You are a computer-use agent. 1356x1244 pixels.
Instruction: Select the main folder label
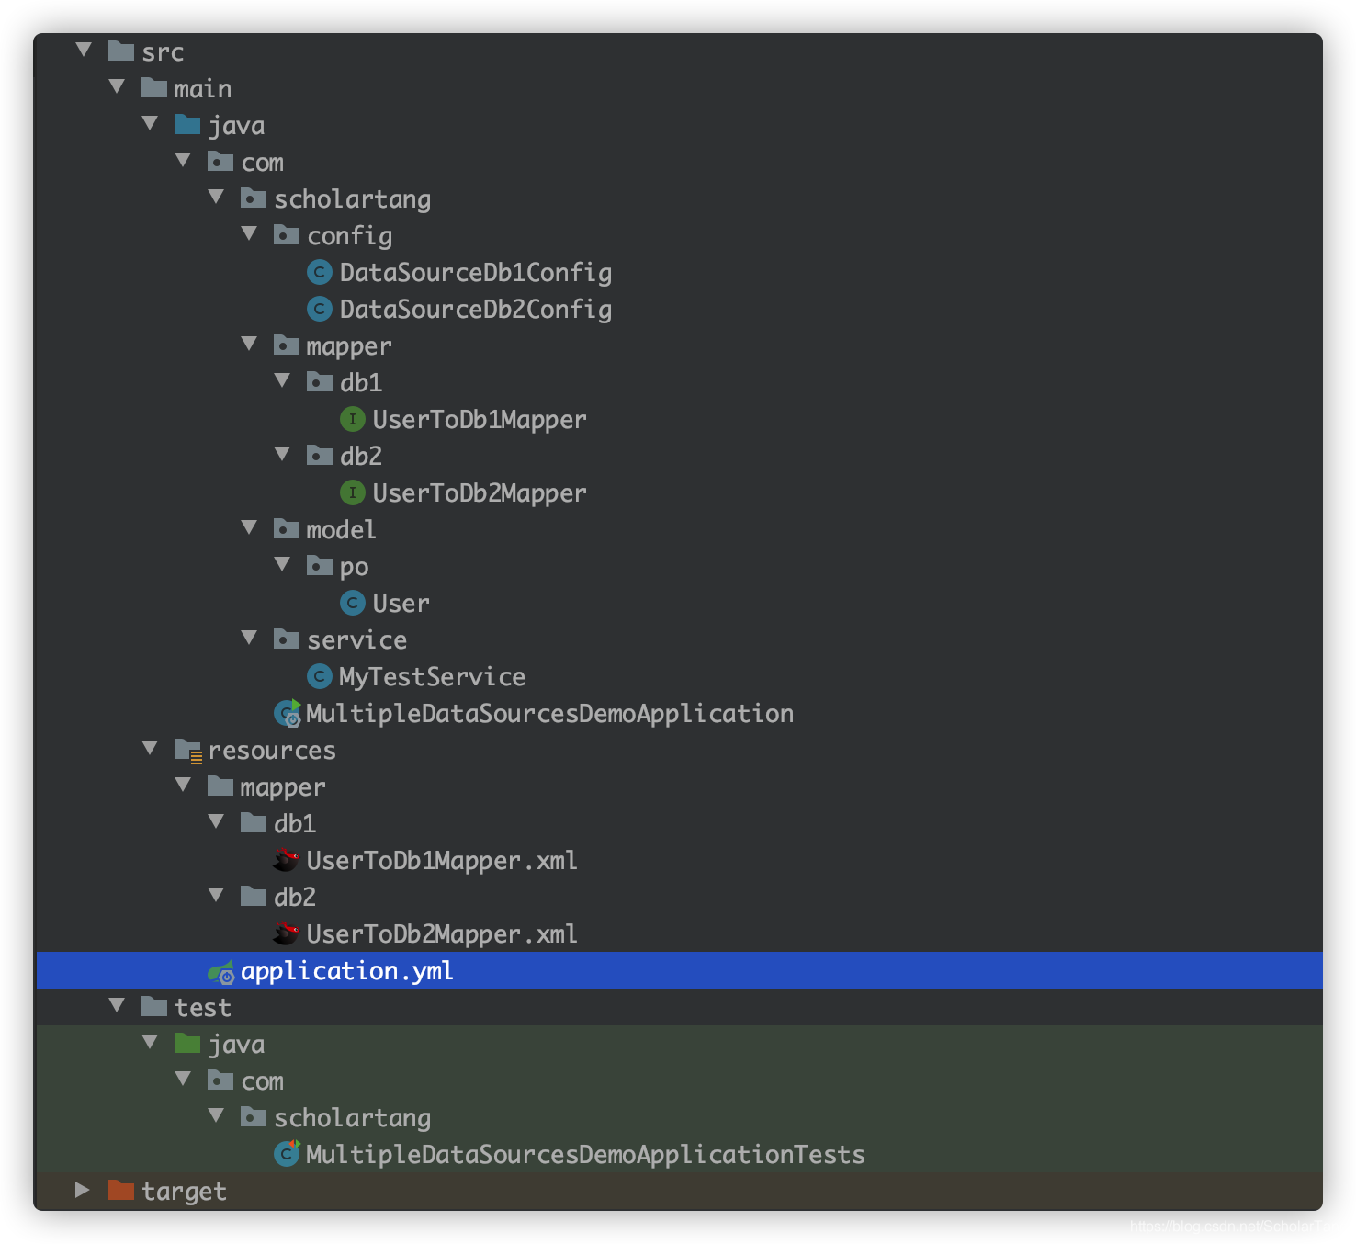click(x=203, y=88)
